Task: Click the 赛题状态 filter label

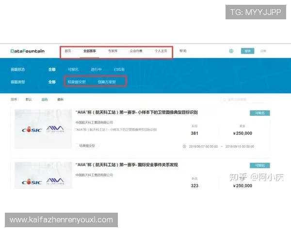Action: [x=18, y=70]
